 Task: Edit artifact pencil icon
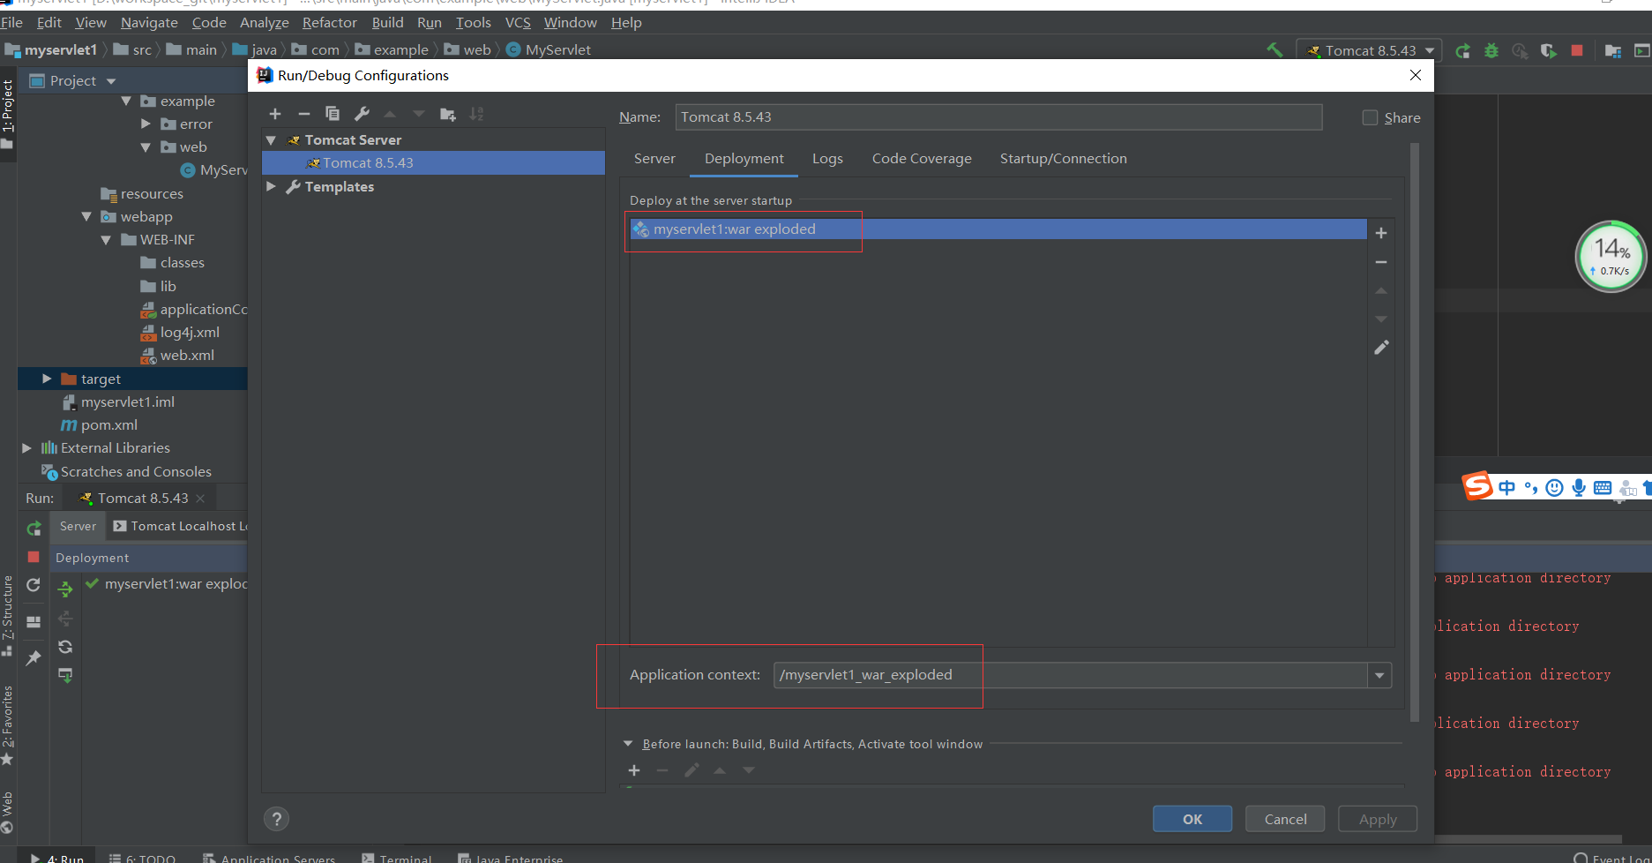click(1381, 348)
